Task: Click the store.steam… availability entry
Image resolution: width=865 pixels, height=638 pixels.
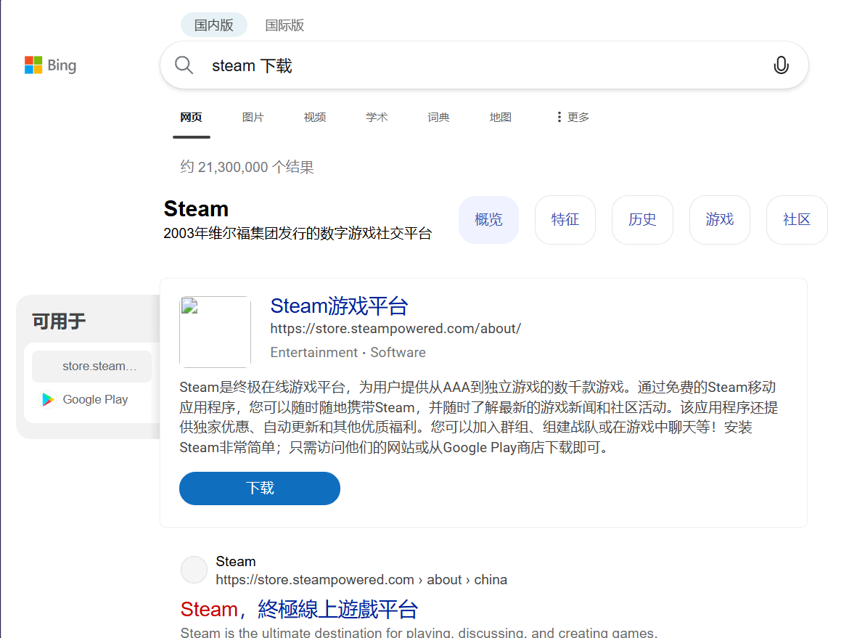Action: [x=91, y=366]
